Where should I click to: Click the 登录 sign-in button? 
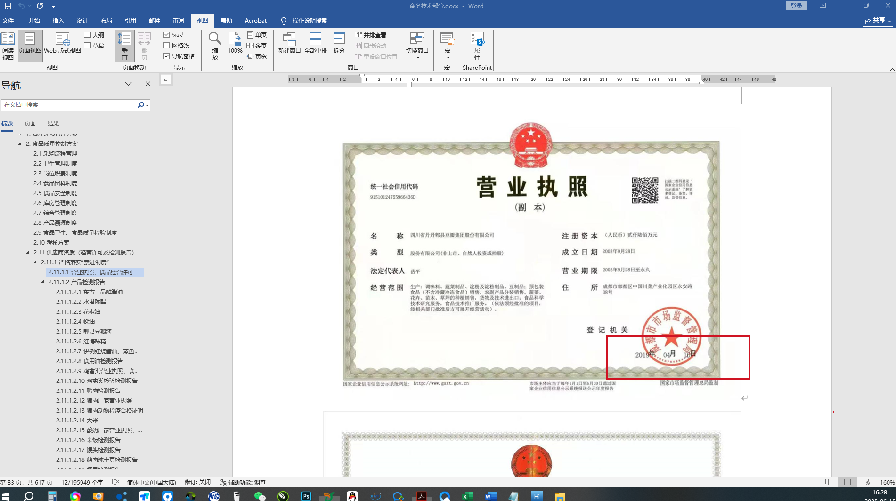[796, 6]
